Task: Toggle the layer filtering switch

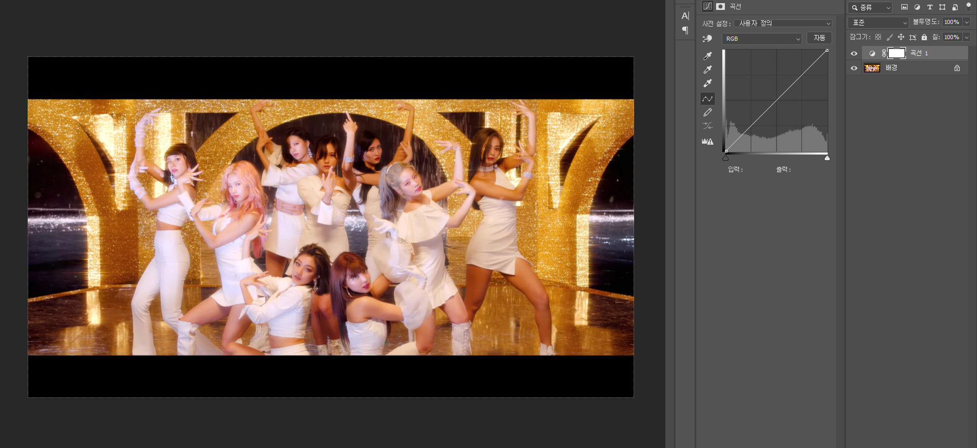Action: click(969, 7)
